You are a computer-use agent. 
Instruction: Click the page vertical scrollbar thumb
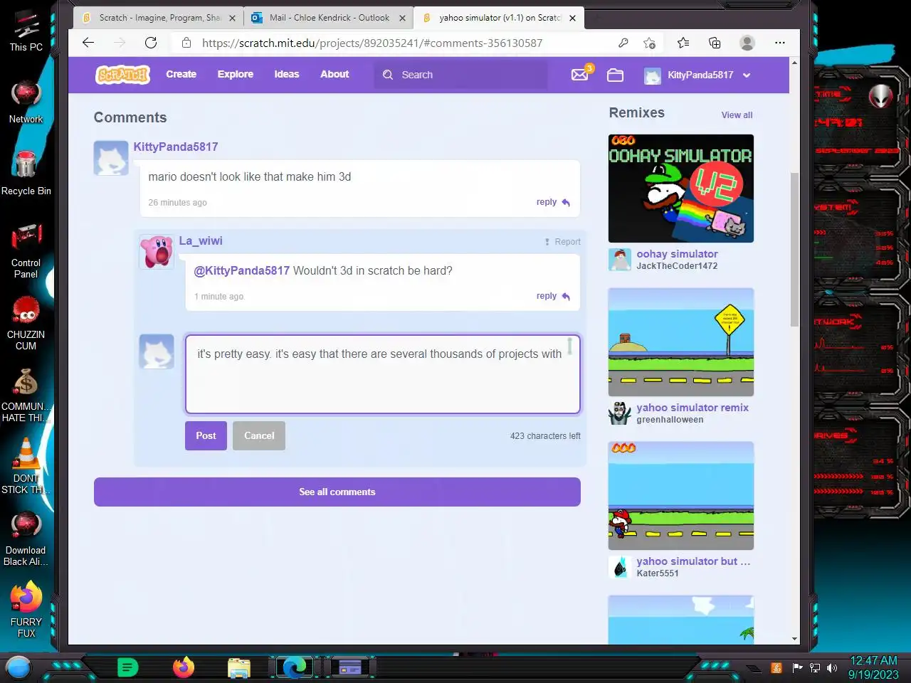[795, 249]
